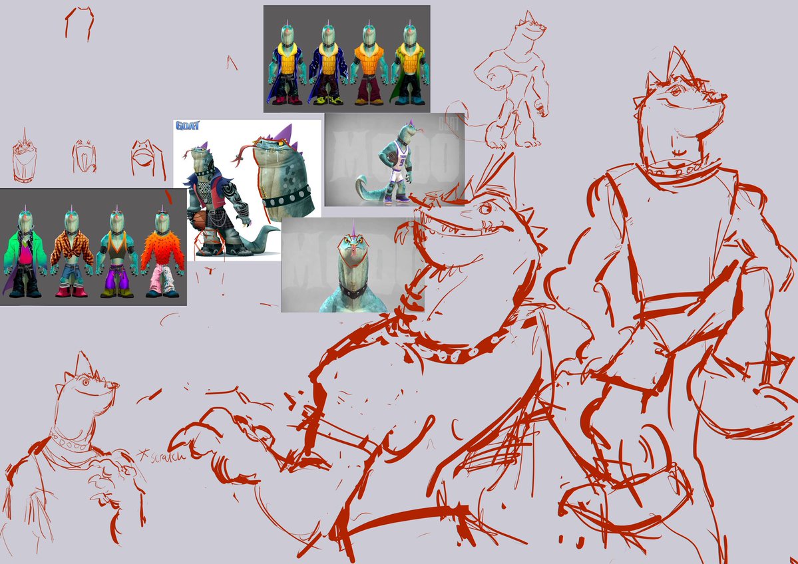Click the handwritten "scratch" note

tap(162, 455)
